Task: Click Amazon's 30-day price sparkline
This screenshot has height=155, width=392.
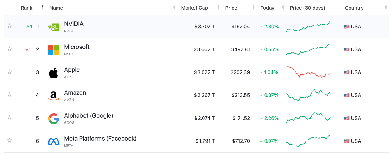Action: pos(308,95)
